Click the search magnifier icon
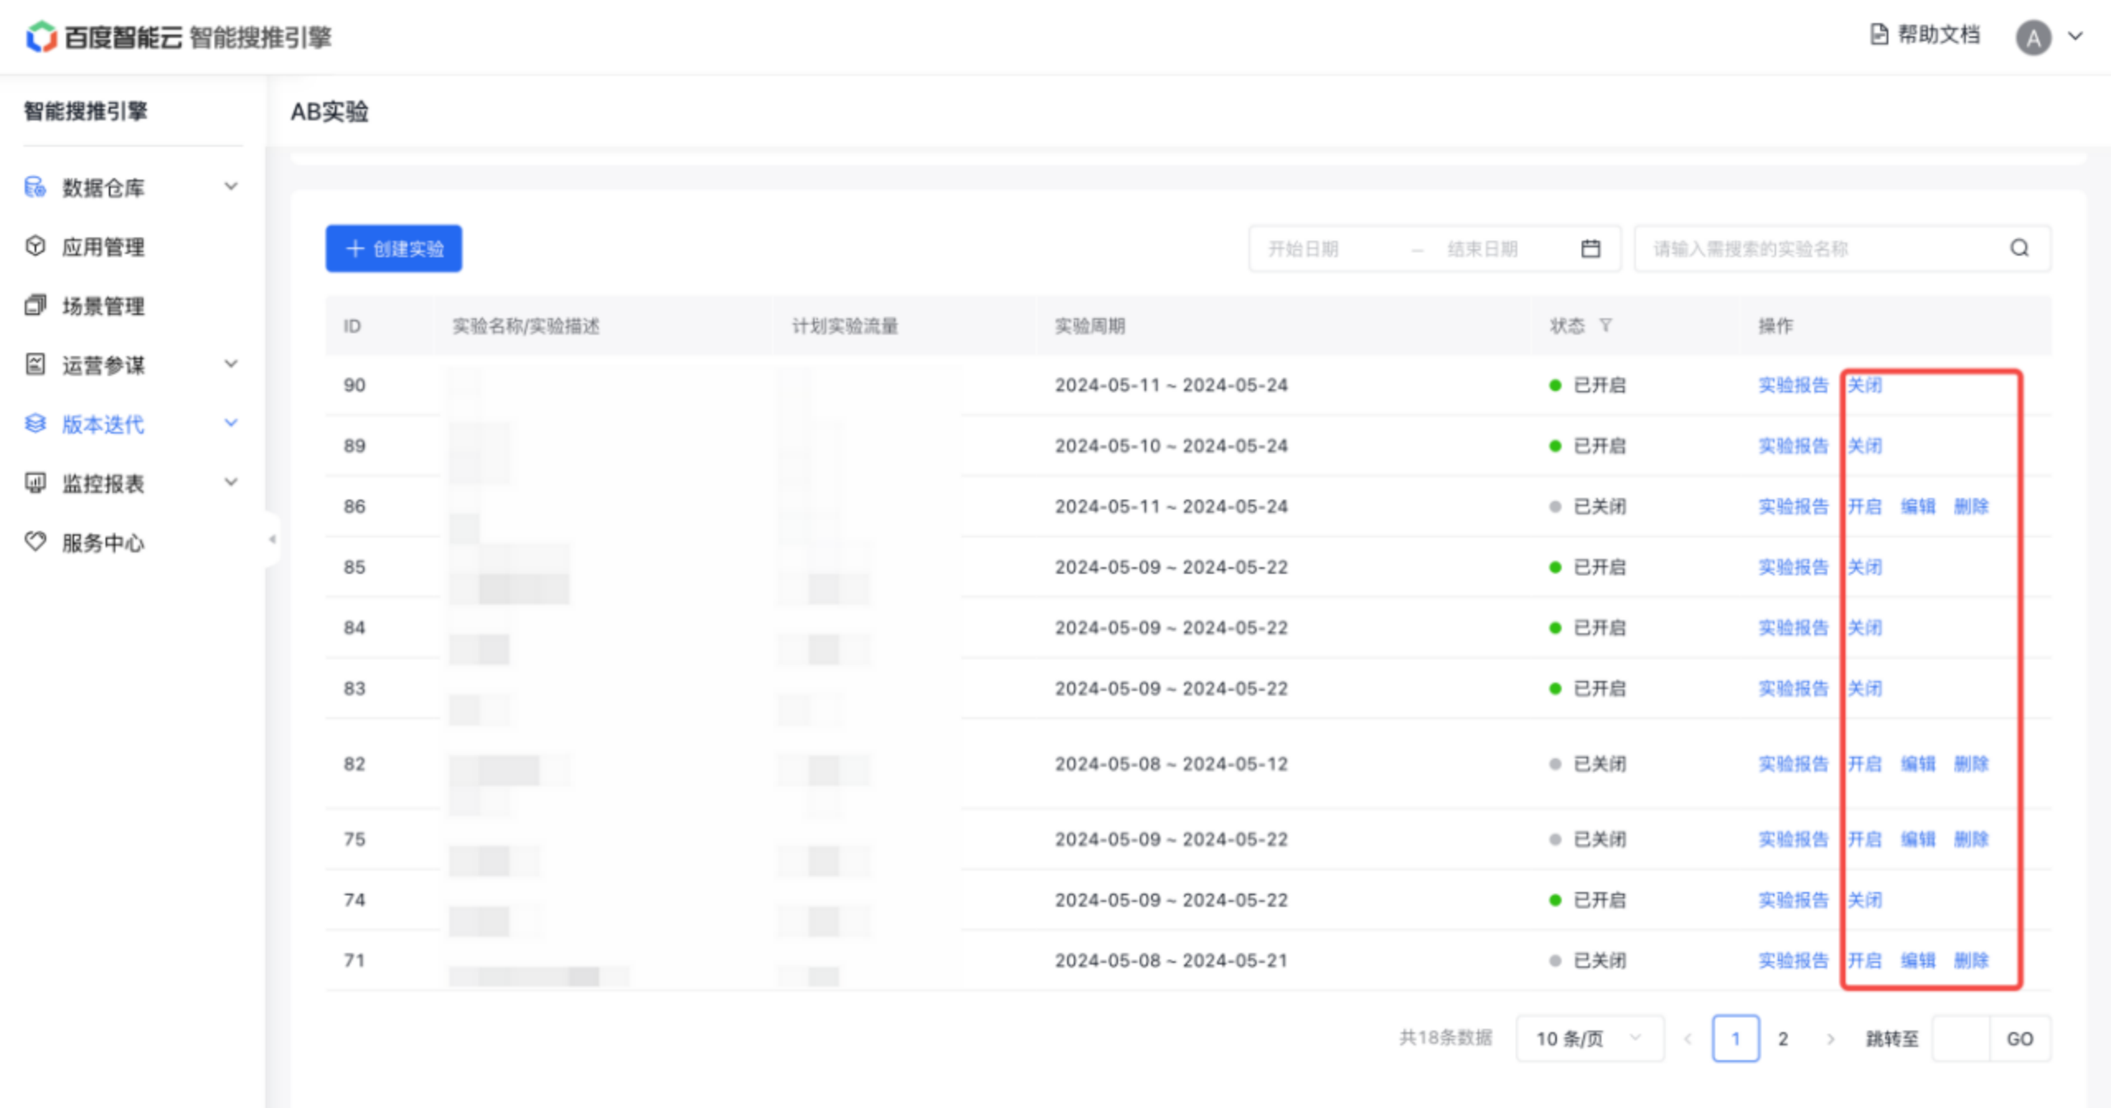This screenshot has width=2111, height=1108. [x=2019, y=248]
